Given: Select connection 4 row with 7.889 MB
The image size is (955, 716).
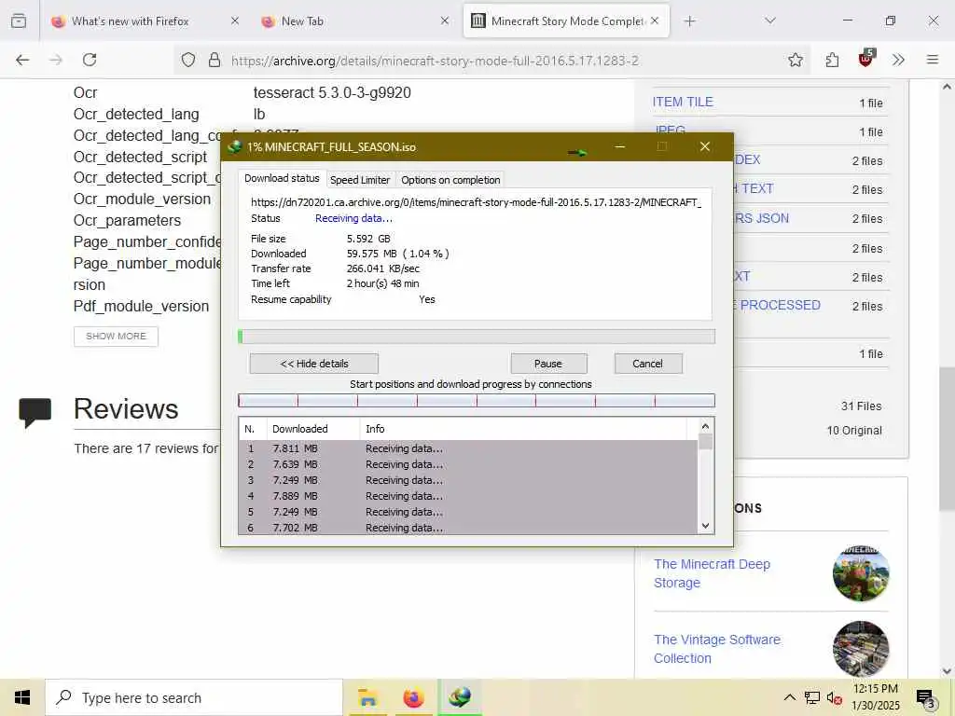Looking at the screenshot, I should 468,496.
